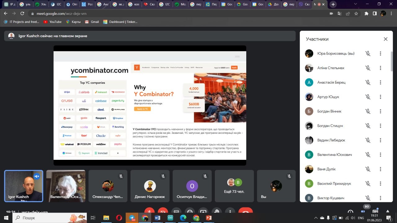Mute microphone of Аліна Стельмах
Viewport: 397px width, 223px height.
click(x=368, y=68)
